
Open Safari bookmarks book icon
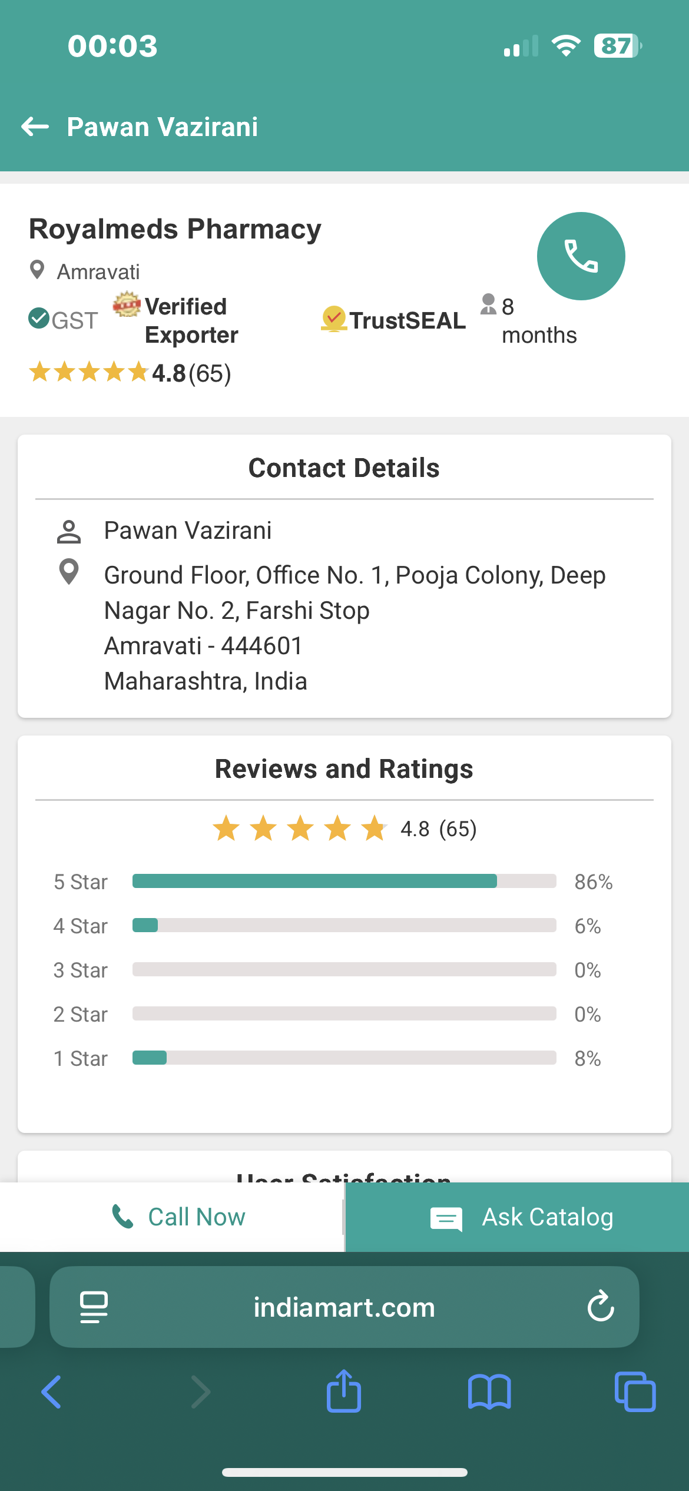click(489, 1391)
